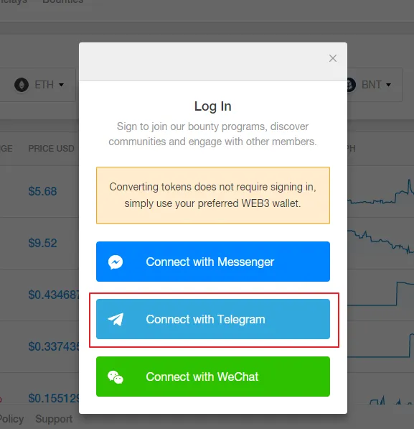Click Connect with Telegram button
Image resolution: width=414 pixels, height=429 pixels.
[x=213, y=319]
